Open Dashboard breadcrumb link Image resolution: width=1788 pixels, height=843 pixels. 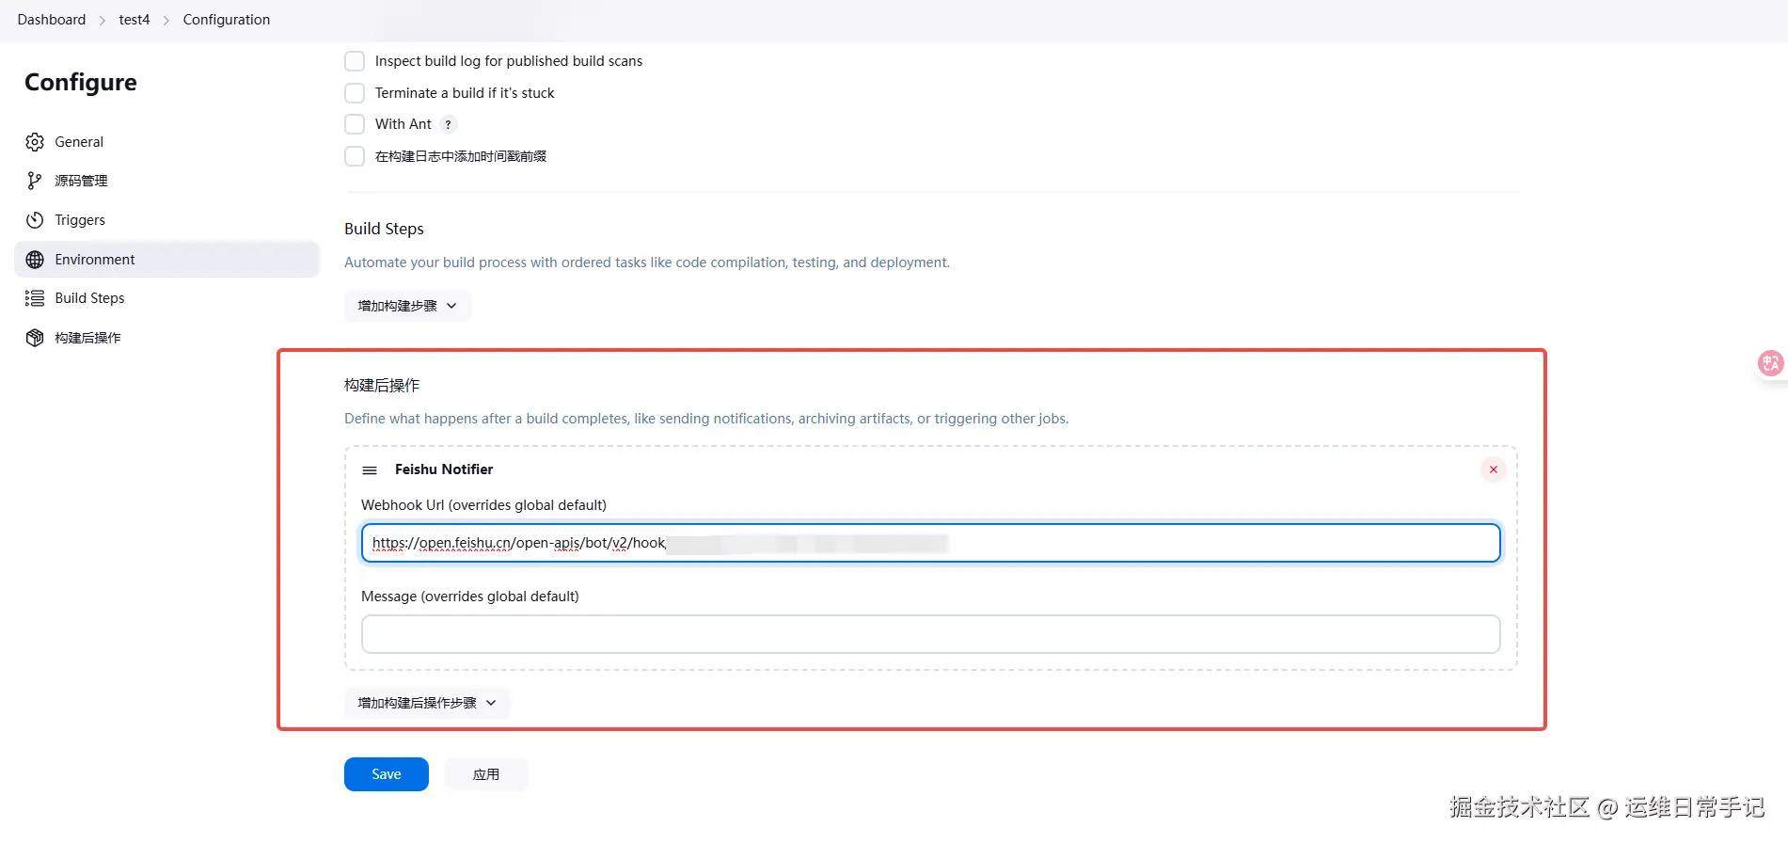pyautogui.click(x=52, y=20)
